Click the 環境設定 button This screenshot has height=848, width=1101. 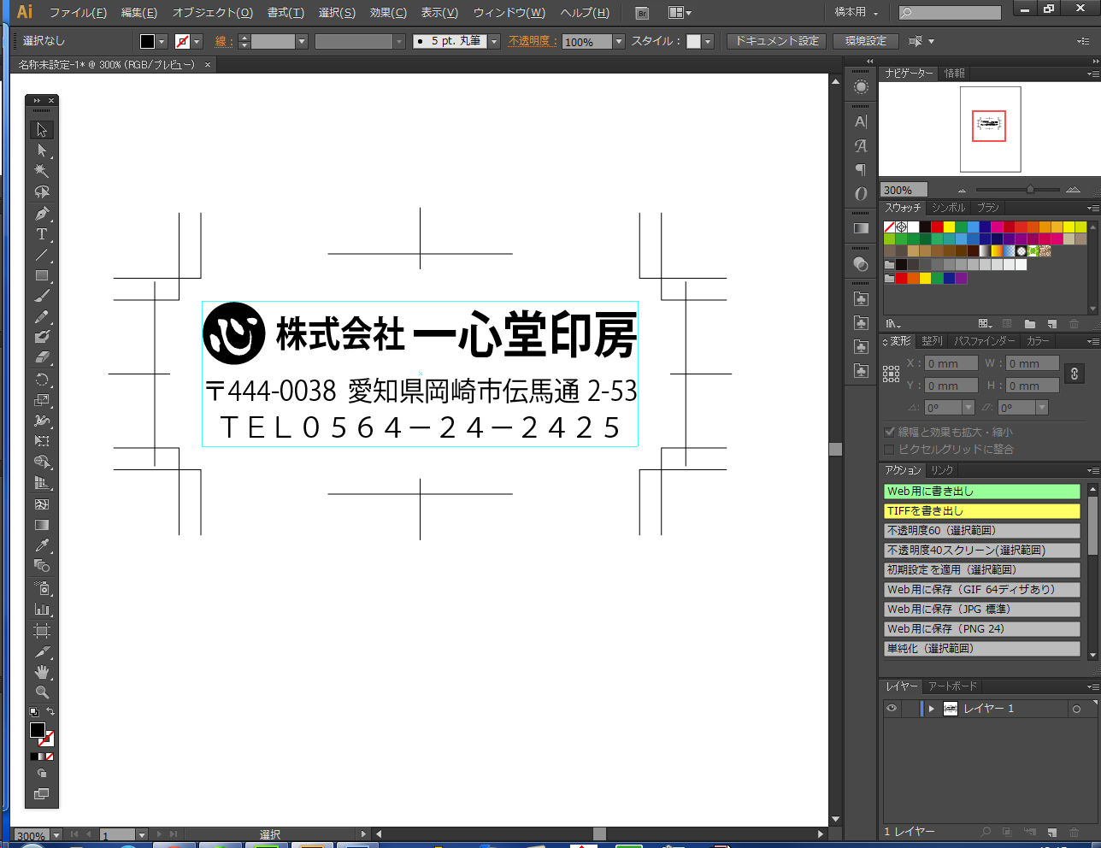click(866, 41)
